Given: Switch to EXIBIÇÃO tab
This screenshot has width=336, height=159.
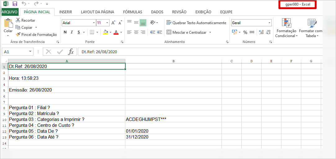Looking at the screenshot, I should pyautogui.click(x=203, y=12).
